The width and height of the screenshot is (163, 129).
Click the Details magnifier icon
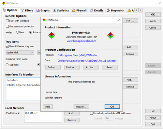[92, 10]
